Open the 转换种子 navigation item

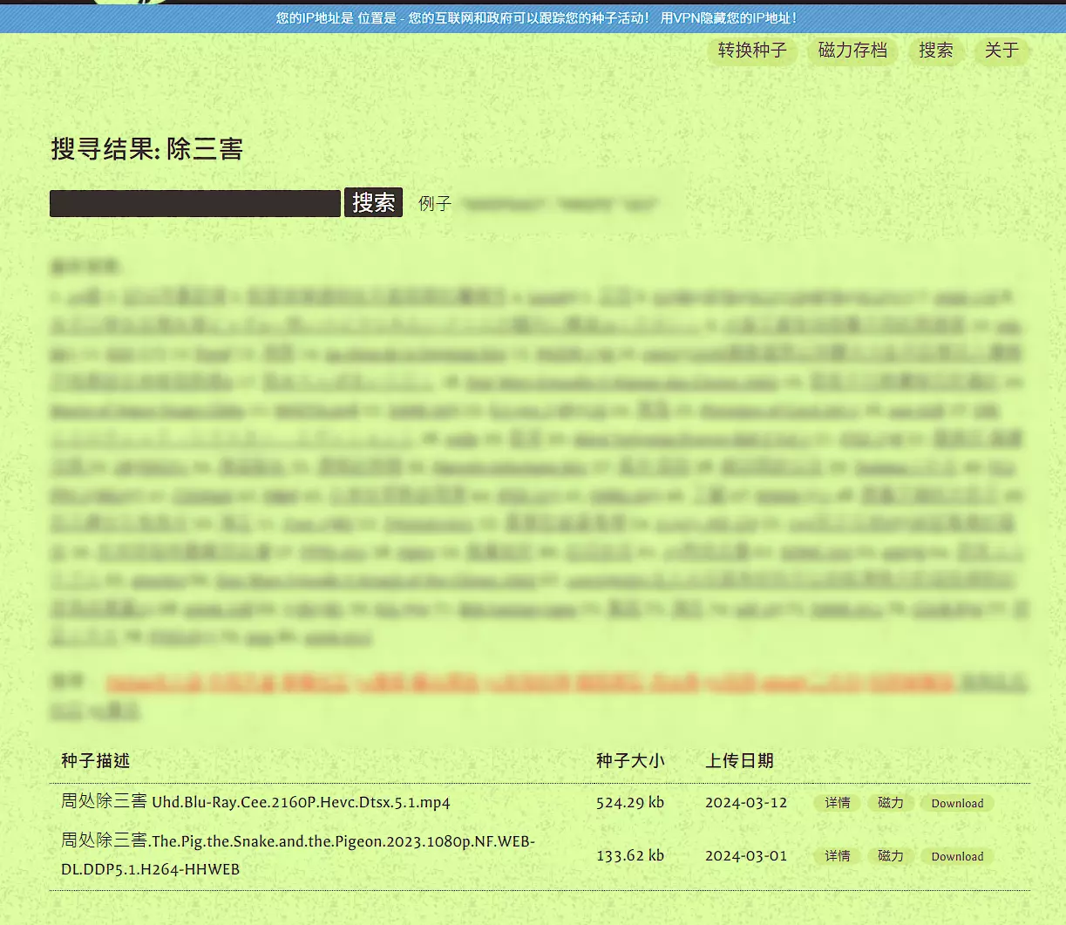751,51
